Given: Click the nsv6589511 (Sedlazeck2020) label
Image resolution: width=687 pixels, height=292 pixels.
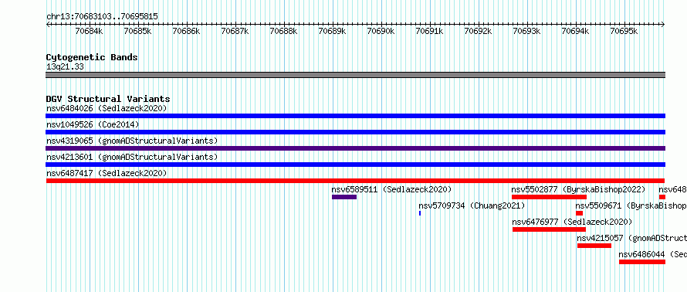Looking at the screenshot, I should (x=391, y=189).
